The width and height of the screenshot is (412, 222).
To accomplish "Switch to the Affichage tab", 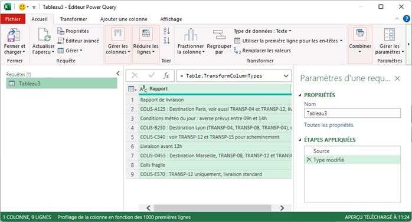I will tap(171, 19).
